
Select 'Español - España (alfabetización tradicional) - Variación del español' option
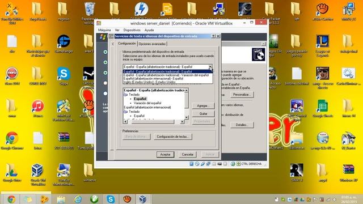click(x=166, y=75)
